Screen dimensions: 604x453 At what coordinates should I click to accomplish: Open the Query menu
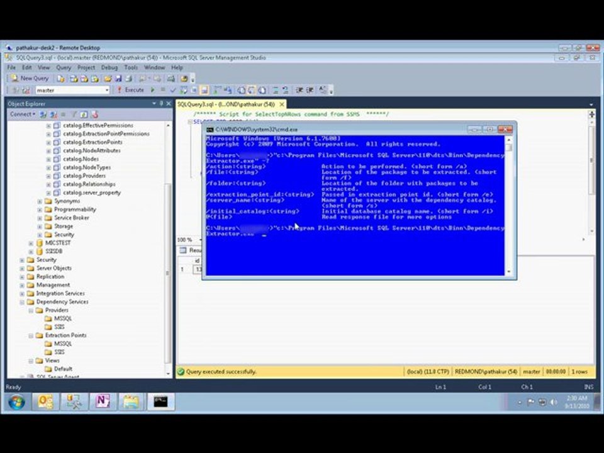tap(64, 67)
